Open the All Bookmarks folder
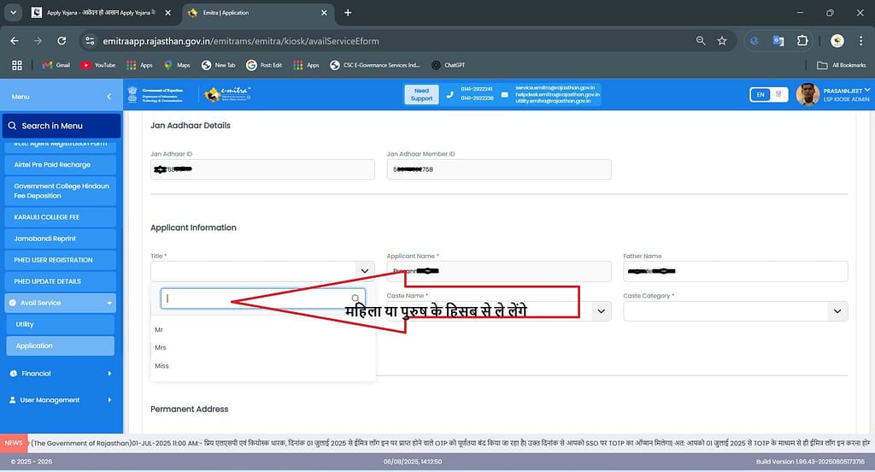 click(842, 65)
